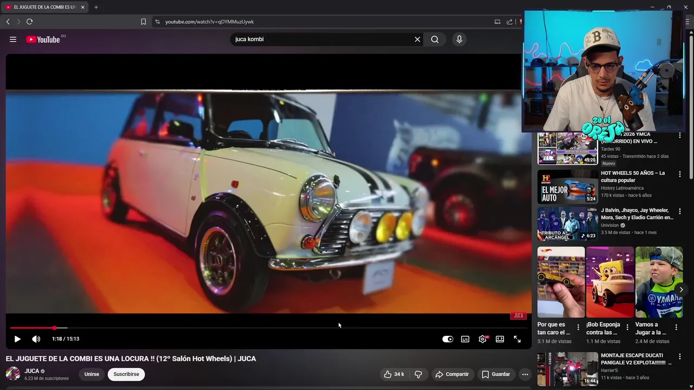Image resolution: width=694 pixels, height=390 pixels.
Task: Click the '1:18 / 15:13' time display
Action: pos(66,339)
